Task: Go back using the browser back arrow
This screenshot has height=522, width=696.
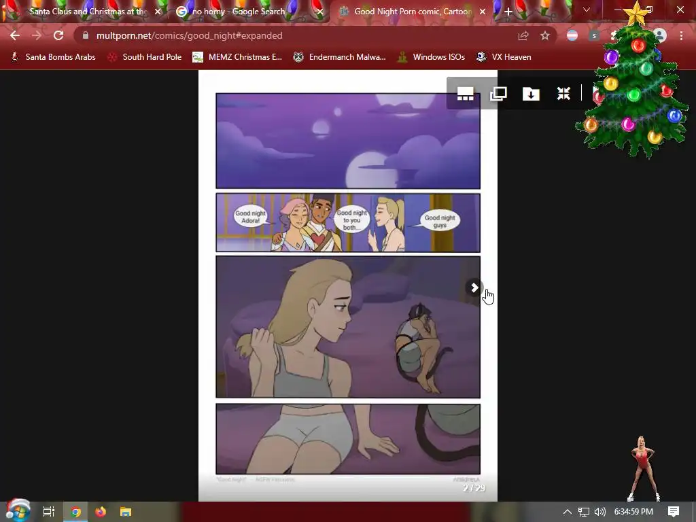Action: point(15,35)
